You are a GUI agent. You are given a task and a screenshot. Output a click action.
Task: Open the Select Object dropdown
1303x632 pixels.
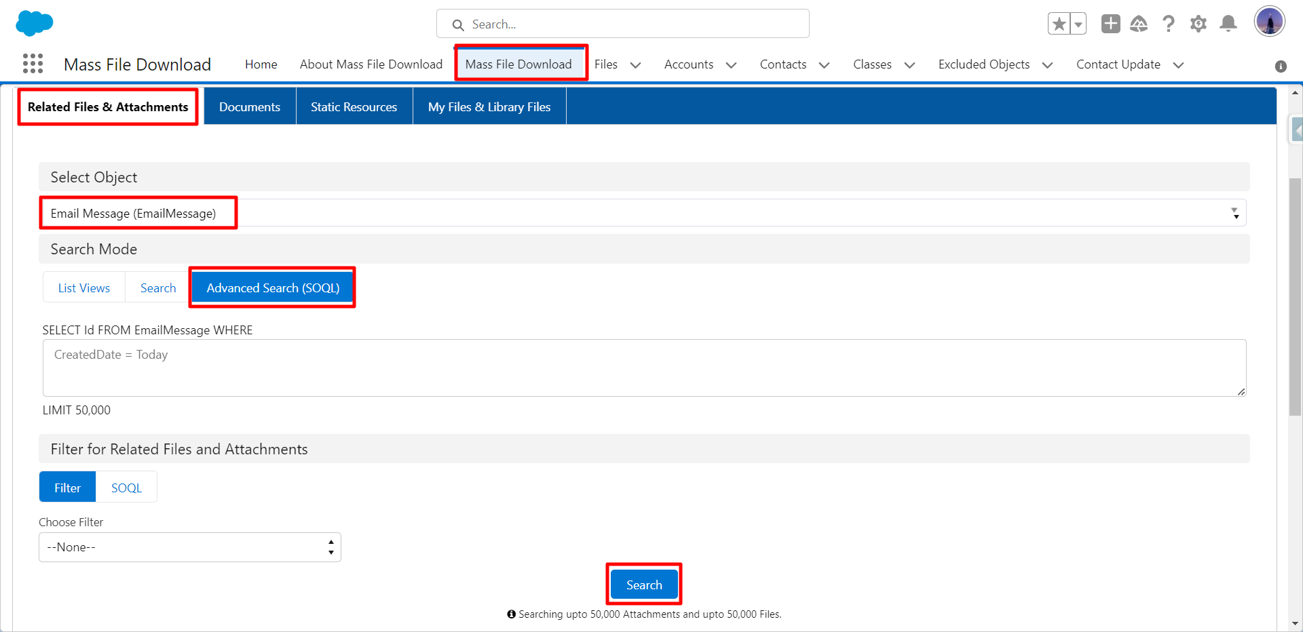coord(643,213)
